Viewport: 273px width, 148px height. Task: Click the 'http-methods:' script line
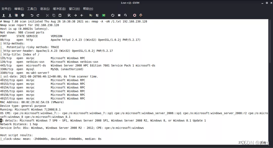click(12, 43)
